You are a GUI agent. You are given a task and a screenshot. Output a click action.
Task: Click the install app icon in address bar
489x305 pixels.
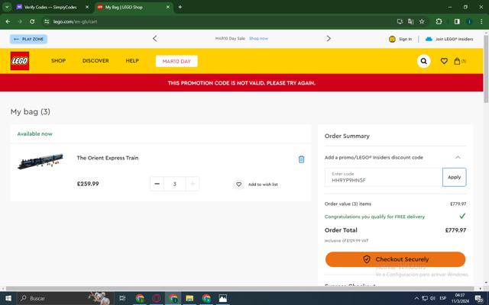click(400, 21)
